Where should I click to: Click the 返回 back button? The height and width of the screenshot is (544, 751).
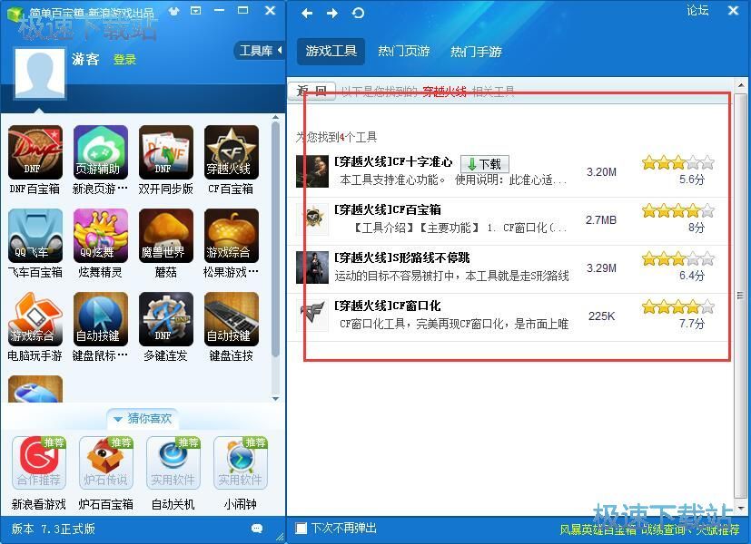[312, 91]
